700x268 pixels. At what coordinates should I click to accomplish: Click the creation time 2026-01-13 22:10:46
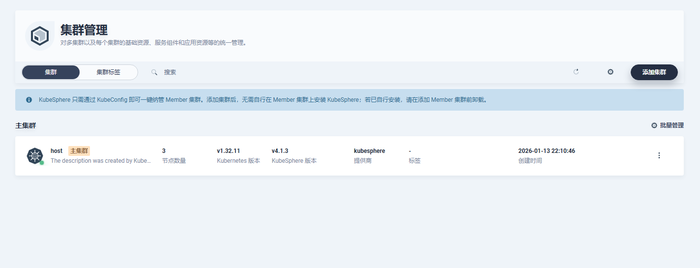(x=547, y=151)
